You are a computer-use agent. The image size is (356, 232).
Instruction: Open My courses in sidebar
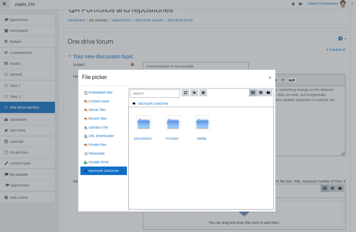coord(27,175)
